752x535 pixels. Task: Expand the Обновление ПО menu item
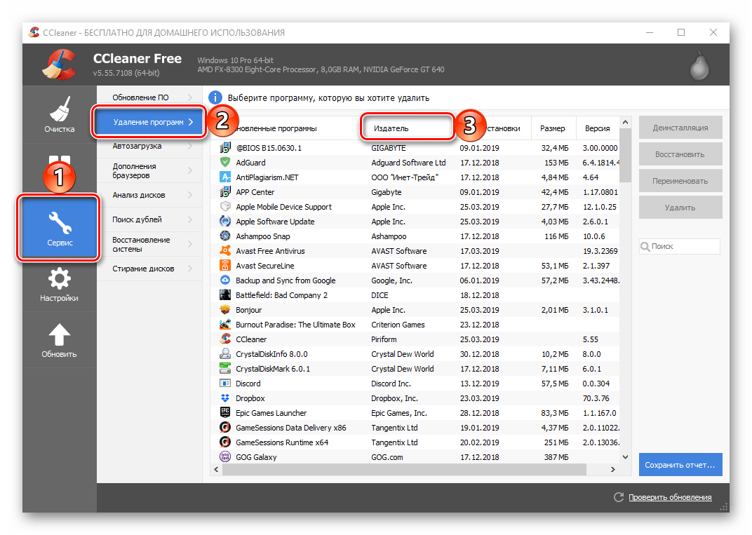(149, 97)
